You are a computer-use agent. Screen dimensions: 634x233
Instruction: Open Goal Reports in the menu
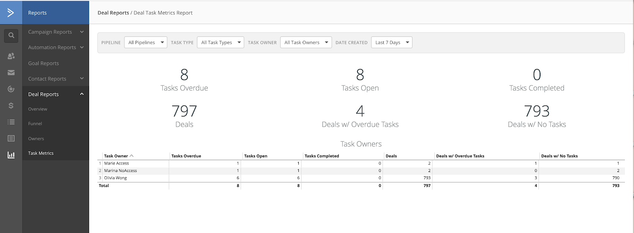tap(44, 63)
